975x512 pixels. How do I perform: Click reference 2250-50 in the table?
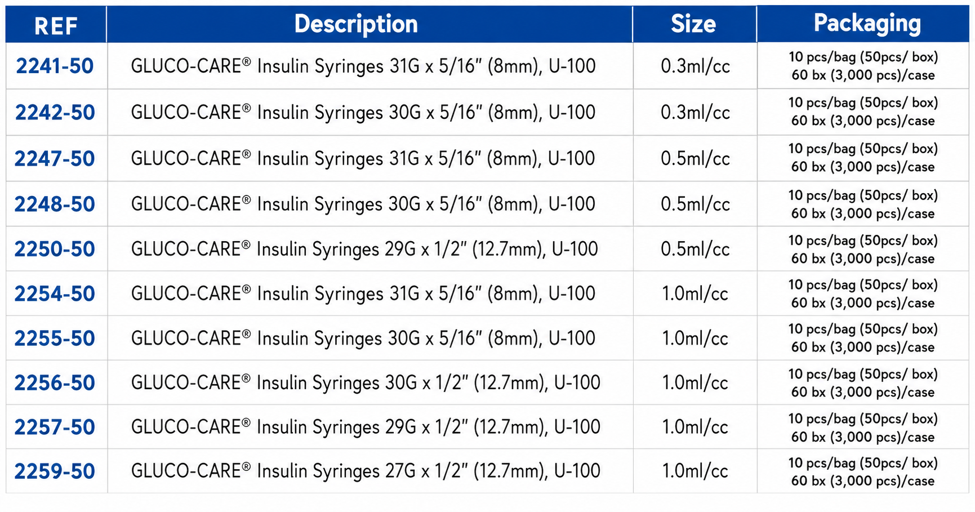(55, 249)
